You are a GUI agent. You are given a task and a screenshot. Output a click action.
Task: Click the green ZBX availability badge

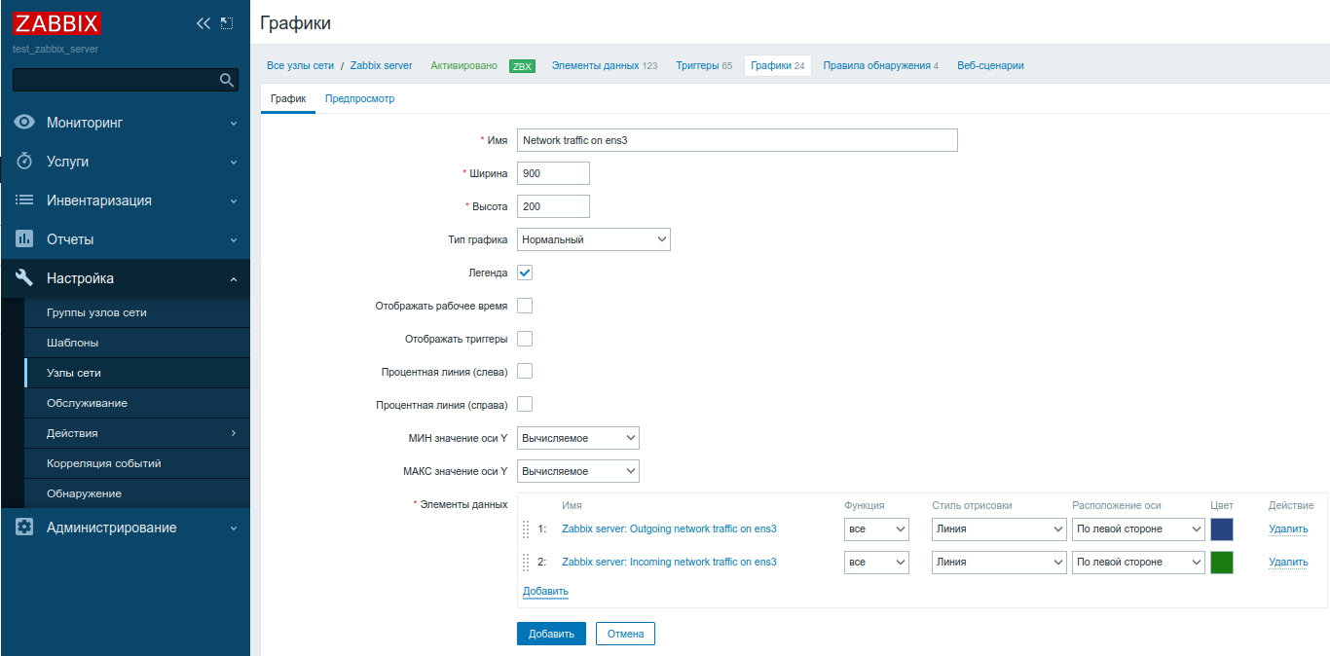point(522,66)
